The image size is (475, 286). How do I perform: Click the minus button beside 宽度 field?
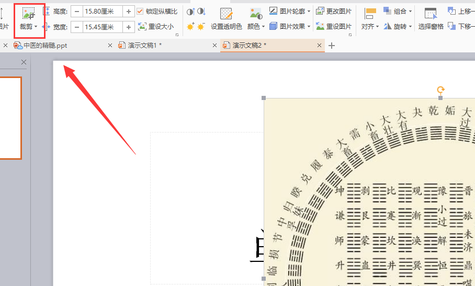(x=77, y=27)
